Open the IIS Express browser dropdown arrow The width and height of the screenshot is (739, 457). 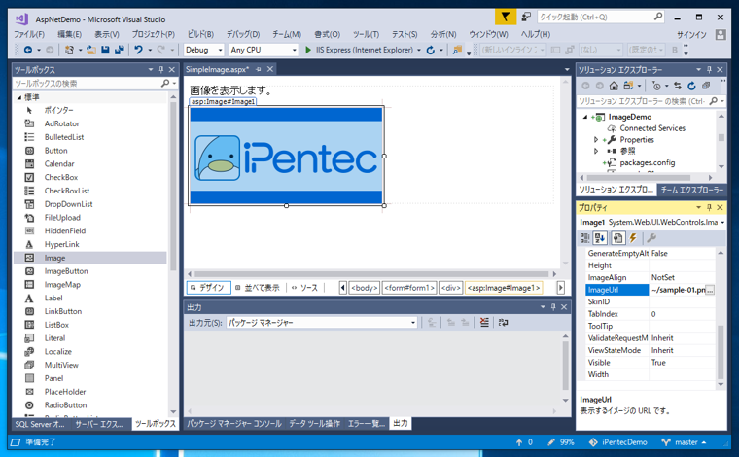click(x=418, y=50)
